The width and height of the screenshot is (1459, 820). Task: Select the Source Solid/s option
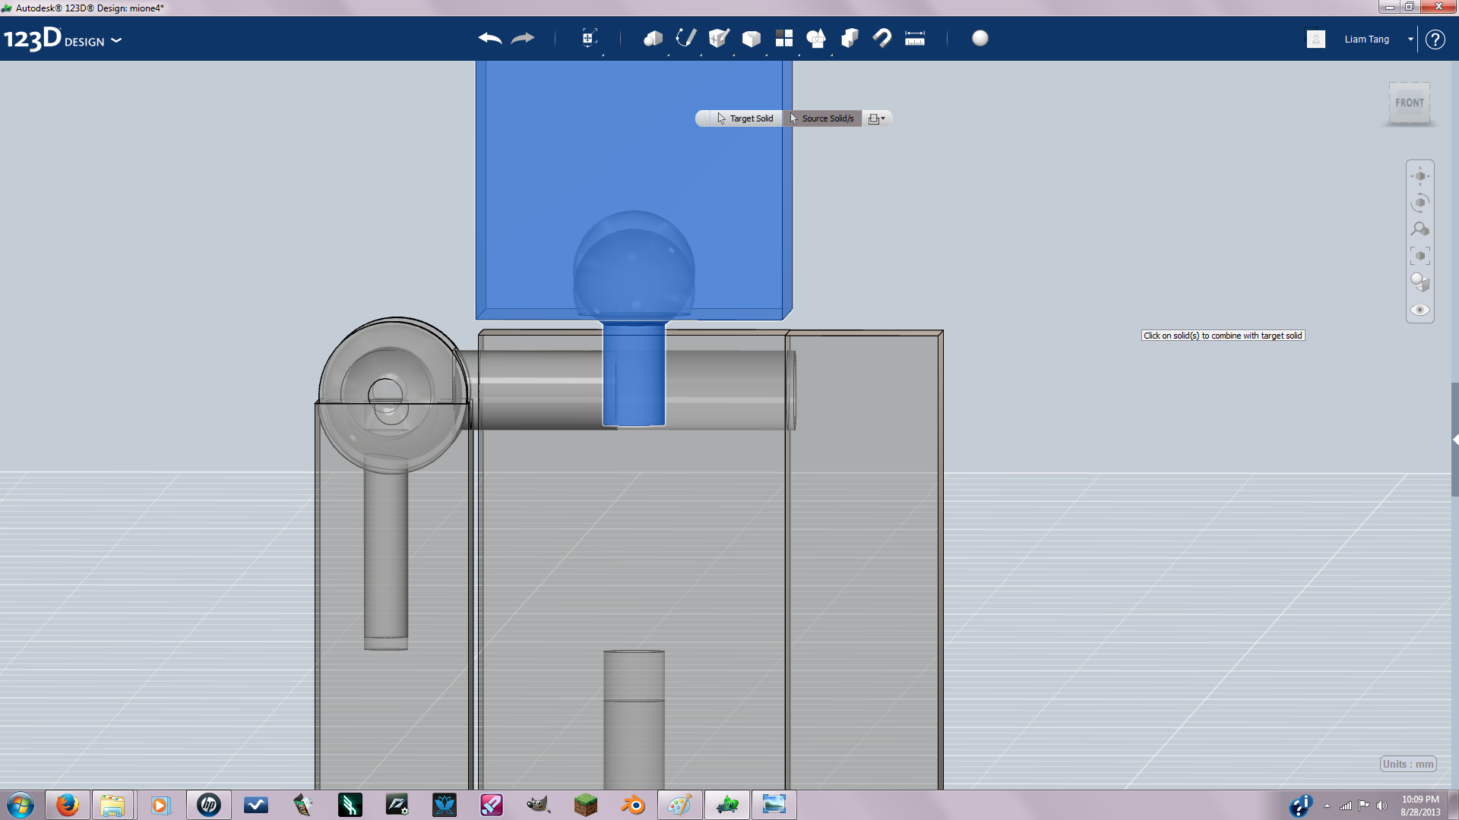point(822,118)
